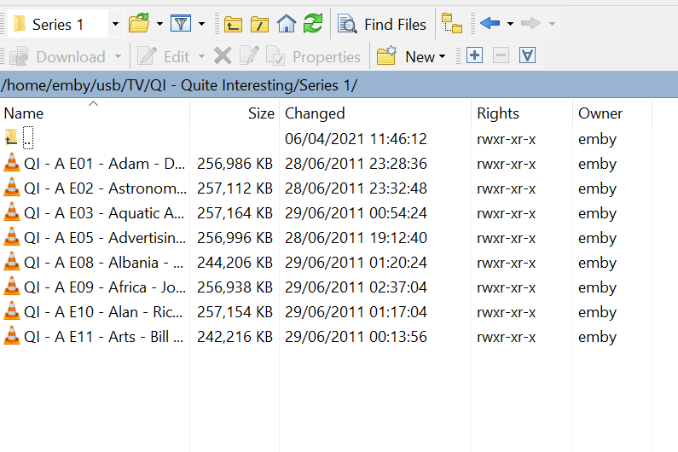Toggle the directory tree icon
Image resolution: width=678 pixels, height=452 pixels.
(x=451, y=24)
